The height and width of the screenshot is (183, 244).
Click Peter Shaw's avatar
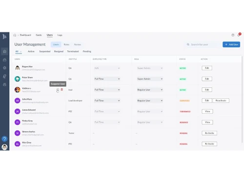click(x=18, y=79)
